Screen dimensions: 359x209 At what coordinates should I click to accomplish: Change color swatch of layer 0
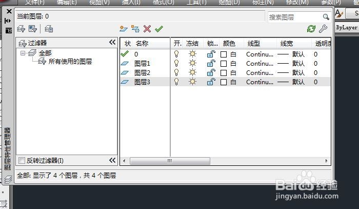(x=224, y=54)
